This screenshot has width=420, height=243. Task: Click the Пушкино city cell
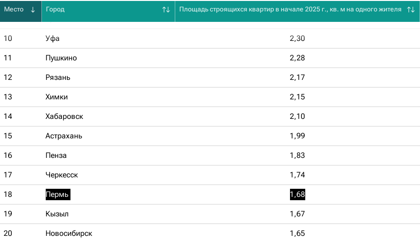click(61, 58)
